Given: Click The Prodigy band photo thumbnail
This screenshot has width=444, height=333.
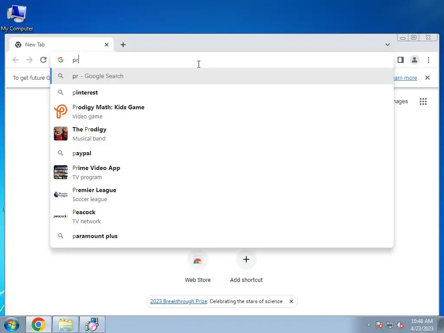Looking at the screenshot, I should [61, 134].
